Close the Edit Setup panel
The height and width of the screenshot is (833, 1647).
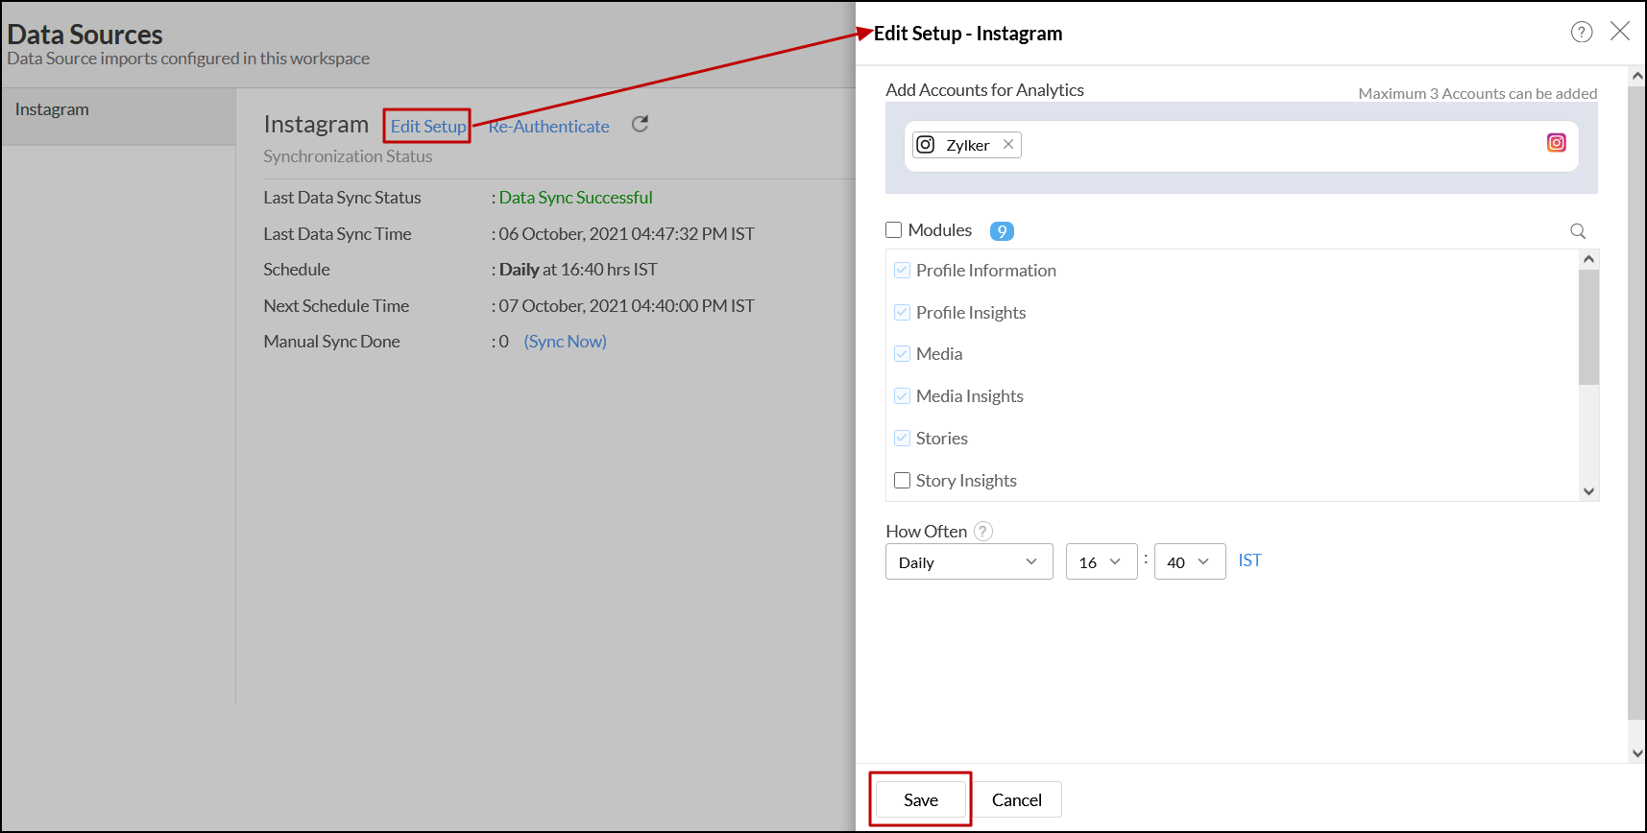1620,32
